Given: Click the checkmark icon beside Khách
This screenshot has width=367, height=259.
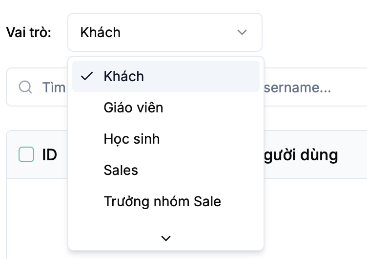Looking at the screenshot, I should click(87, 76).
